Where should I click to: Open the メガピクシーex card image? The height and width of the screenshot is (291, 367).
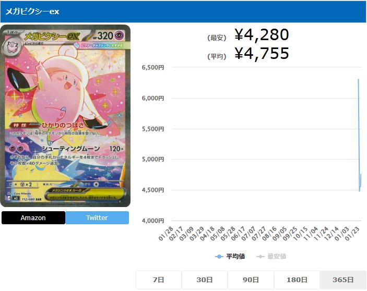tap(65, 116)
